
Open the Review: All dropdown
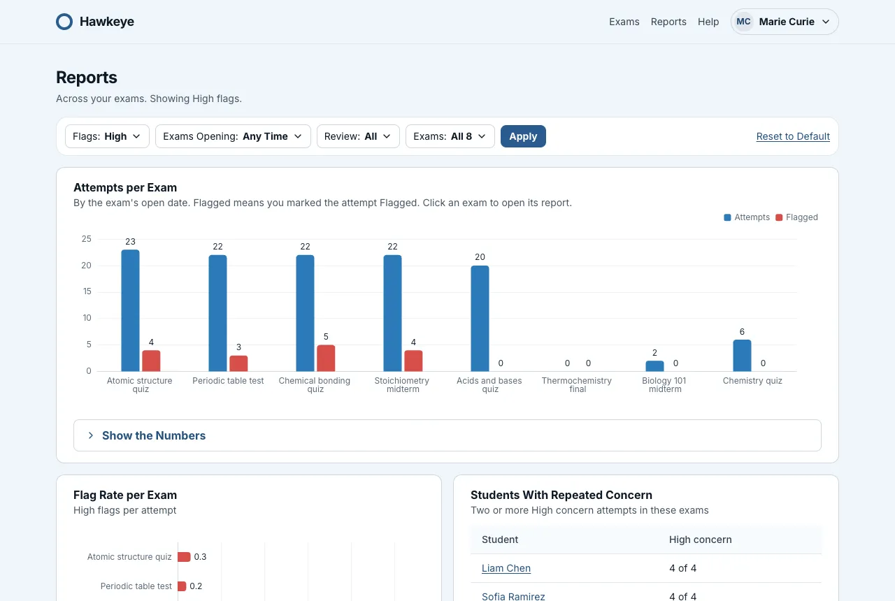tap(358, 136)
